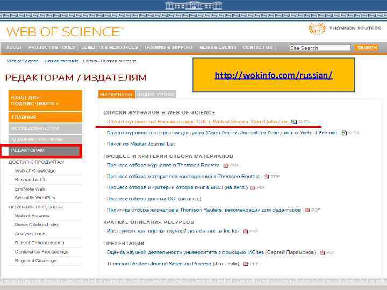Open the Open Access Journals list link
Image resolution: width=387 pixels, height=290 pixels.
coord(222,133)
